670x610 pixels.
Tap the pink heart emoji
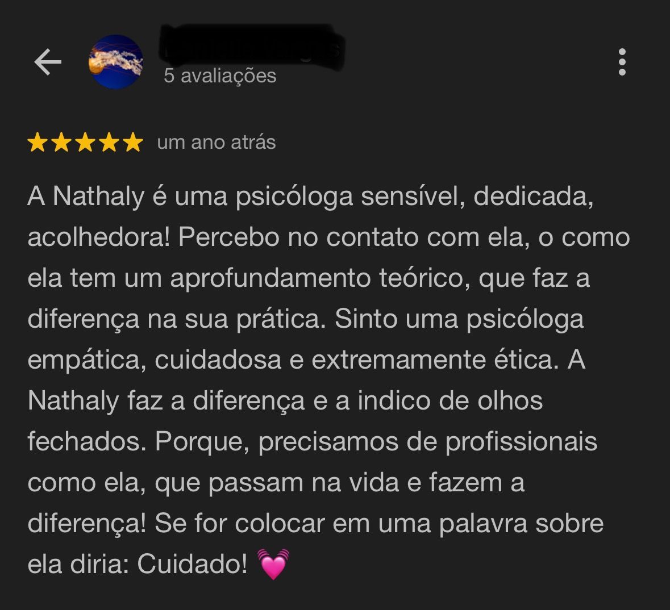coord(273,564)
